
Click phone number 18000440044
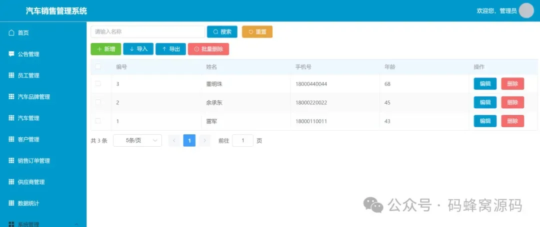coord(311,84)
